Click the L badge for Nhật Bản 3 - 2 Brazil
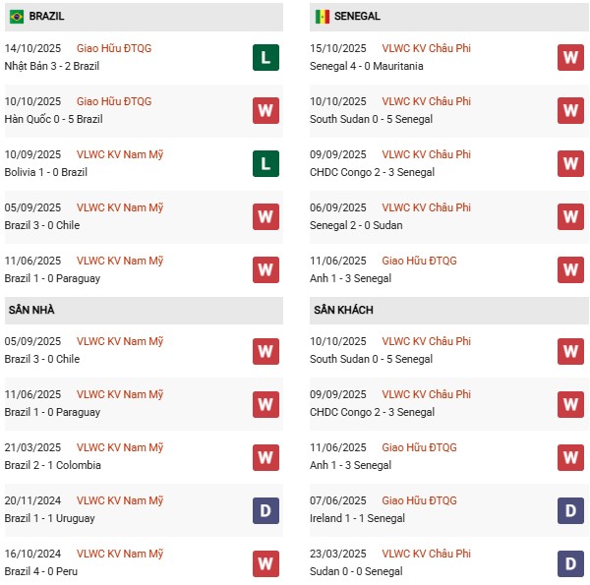 click(x=265, y=58)
